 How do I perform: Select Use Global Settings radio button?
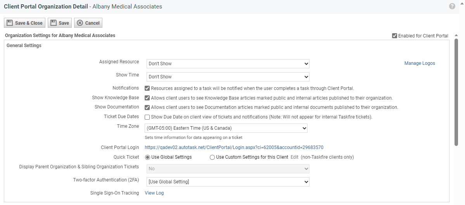147,157
